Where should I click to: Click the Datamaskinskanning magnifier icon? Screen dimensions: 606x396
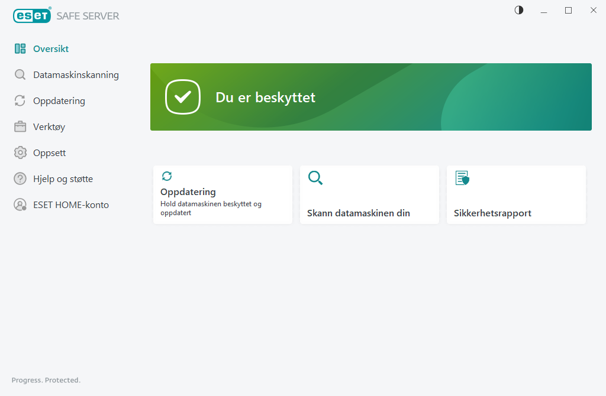tap(20, 75)
